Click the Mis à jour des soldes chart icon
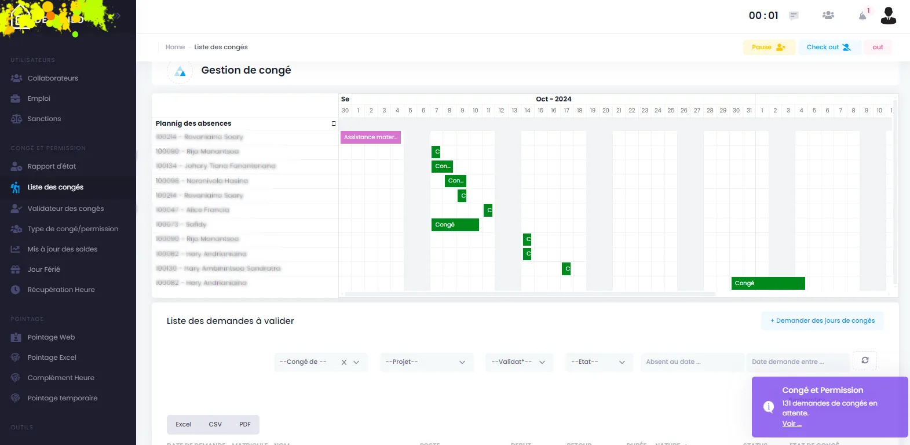Image resolution: width=910 pixels, height=445 pixels. coord(16,249)
